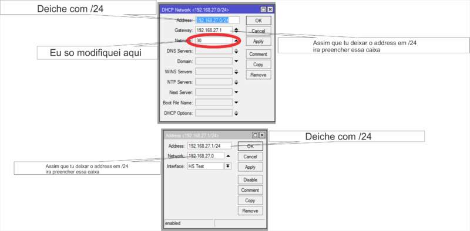The image size is (470, 231).
Task: Expand WINS Servers arrows
Action: click(x=236, y=72)
